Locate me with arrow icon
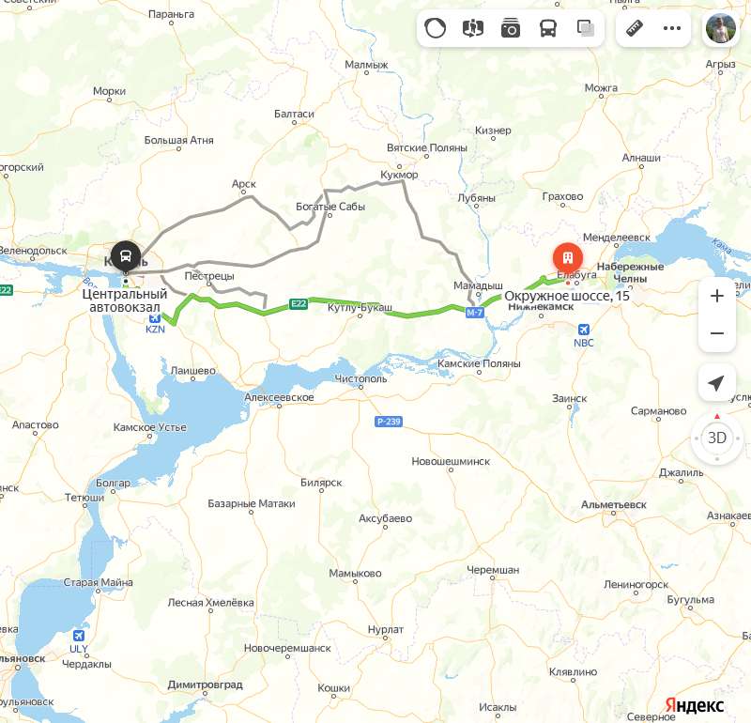751x723 pixels. pos(717,382)
